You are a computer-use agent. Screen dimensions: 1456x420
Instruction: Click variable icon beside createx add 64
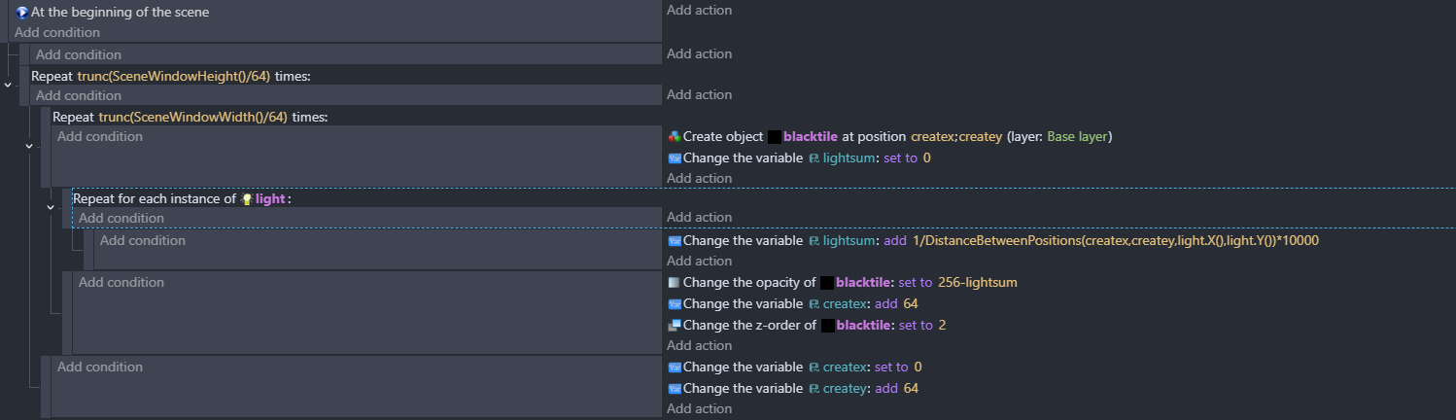(675, 304)
